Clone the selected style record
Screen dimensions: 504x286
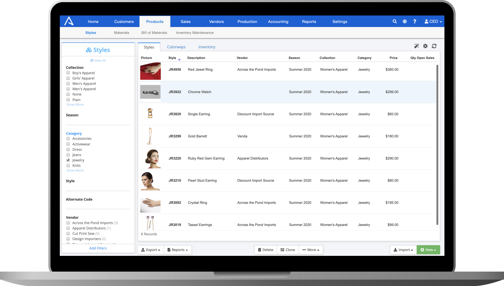(x=288, y=250)
